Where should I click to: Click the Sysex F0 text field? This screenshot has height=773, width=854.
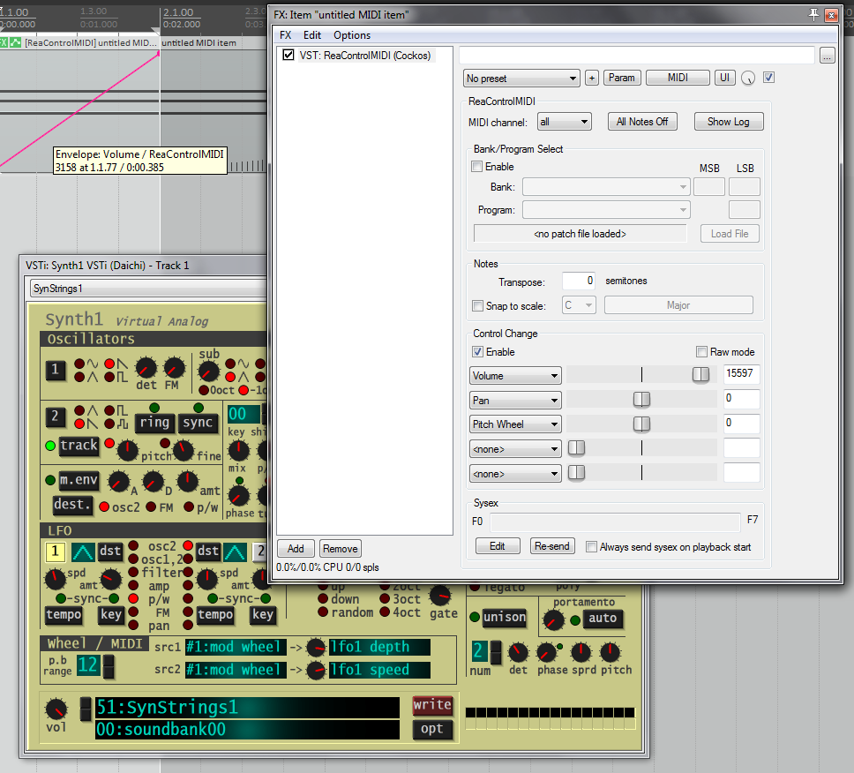[x=615, y=522]
